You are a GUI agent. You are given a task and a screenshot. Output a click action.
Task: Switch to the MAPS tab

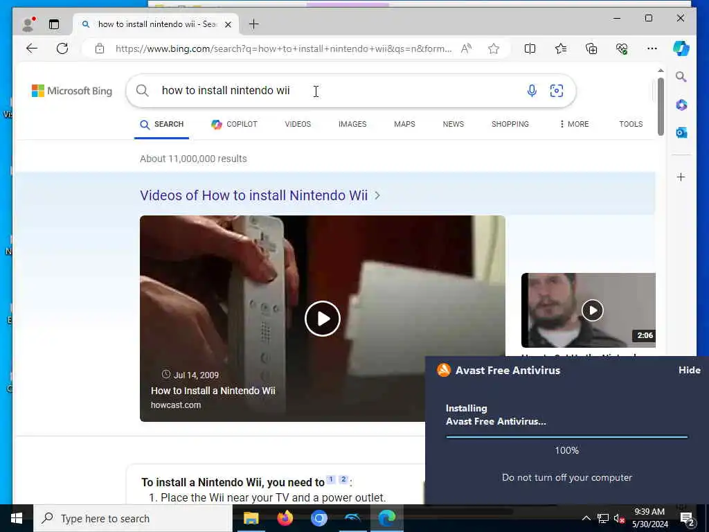tap(404, 125)
